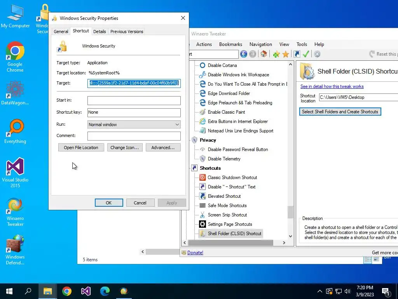Select Visual Studio 2015 desktop shortcut
Image resolution: width=398 pixels, height=299 pixels.
pyautogui.click(x=15, y=173)
